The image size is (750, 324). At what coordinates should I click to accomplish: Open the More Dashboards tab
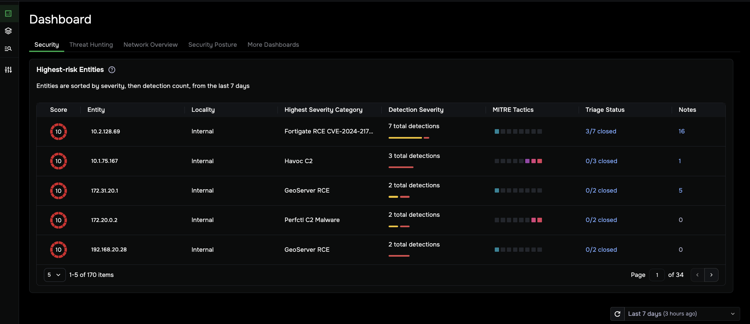point(273,44)
